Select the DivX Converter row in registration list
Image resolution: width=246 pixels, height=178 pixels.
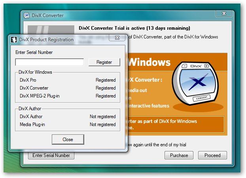68,88
